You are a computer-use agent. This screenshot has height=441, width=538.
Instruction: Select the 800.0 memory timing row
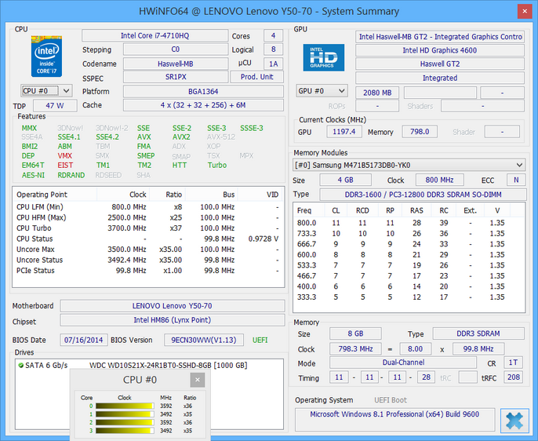click(409, 223)
